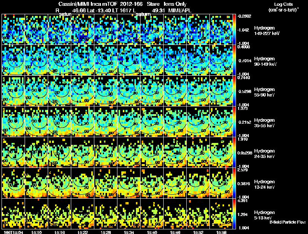Click the color bar for Hydrogen 13-24 keV
Screen dimensions: 308x234
[x=234, y=183]
